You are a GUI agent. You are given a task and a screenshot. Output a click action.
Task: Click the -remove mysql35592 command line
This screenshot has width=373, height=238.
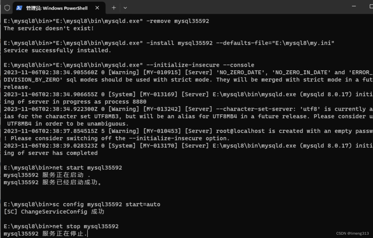[106, 21]
